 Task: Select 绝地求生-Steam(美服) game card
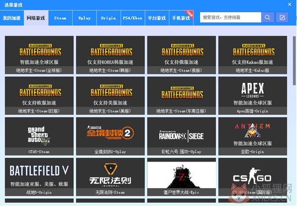[110, 96]
